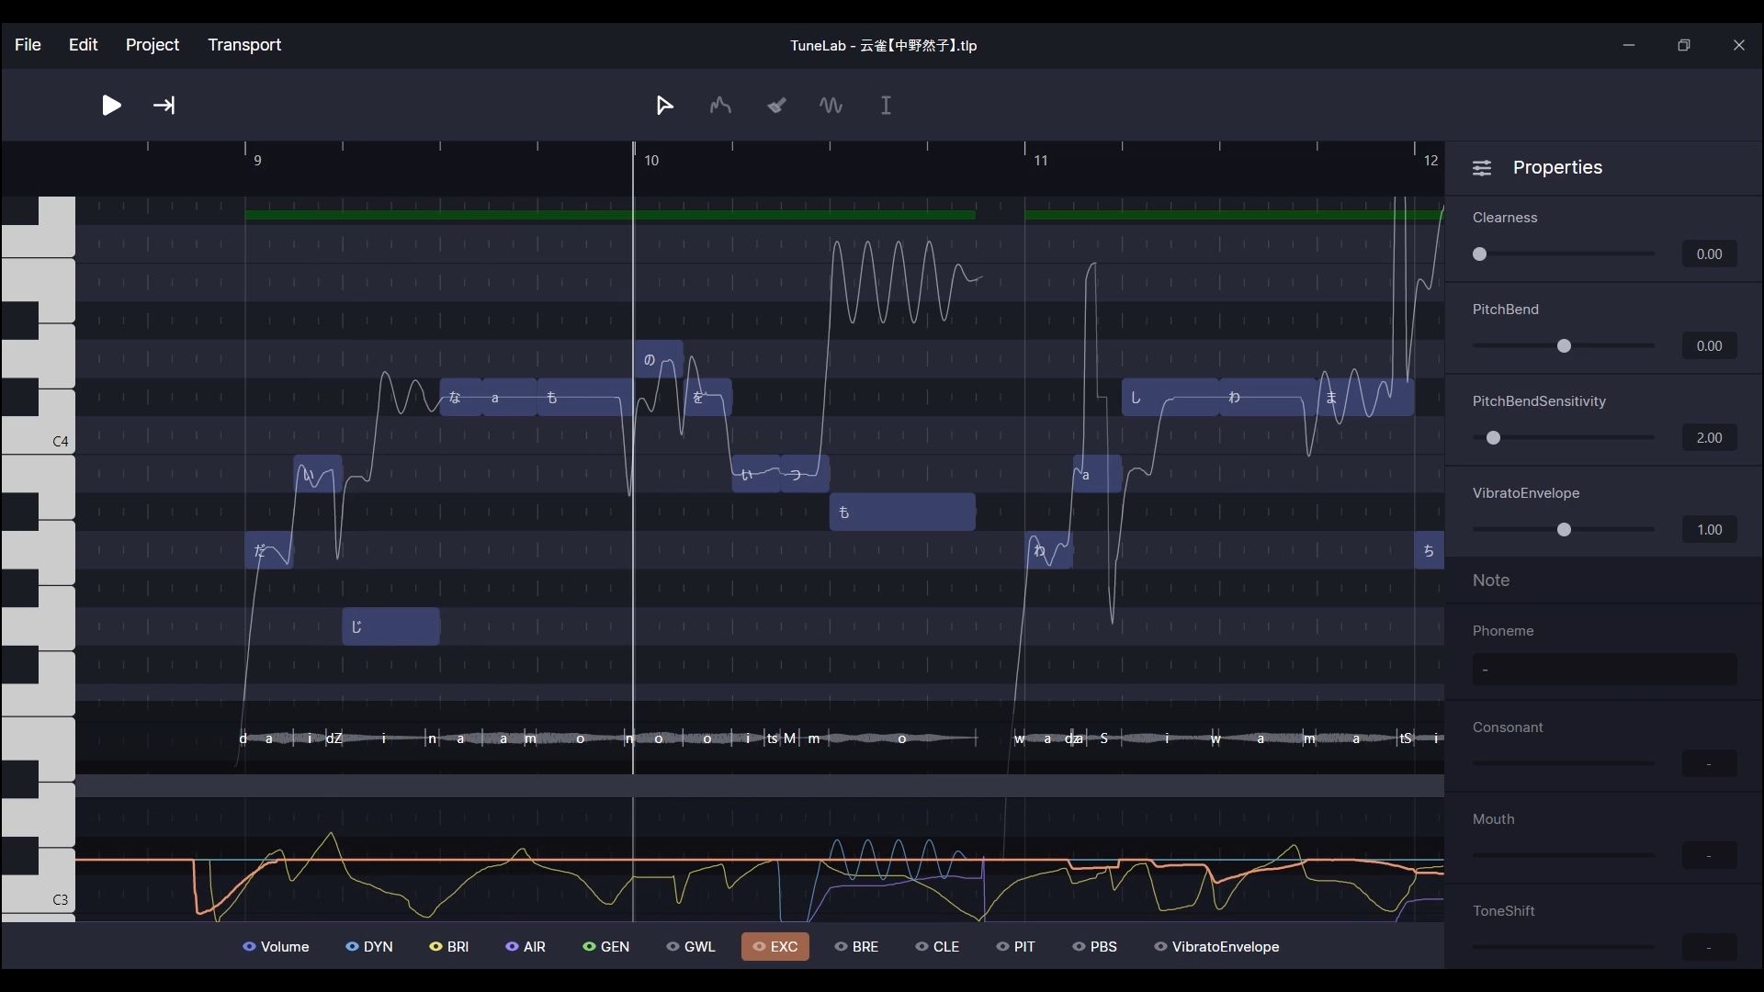The image size is (1764, 992).
Task: Click the 'dZ' phoneme label in the waveform
Action: [x=334, y=738]
